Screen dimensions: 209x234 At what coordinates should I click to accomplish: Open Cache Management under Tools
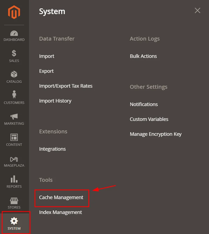(61, 197)
